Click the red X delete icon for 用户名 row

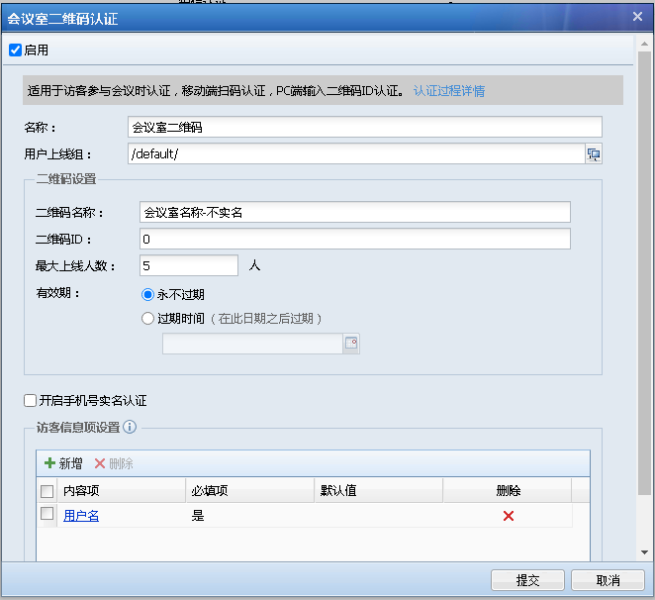click(x=509, y=516)
